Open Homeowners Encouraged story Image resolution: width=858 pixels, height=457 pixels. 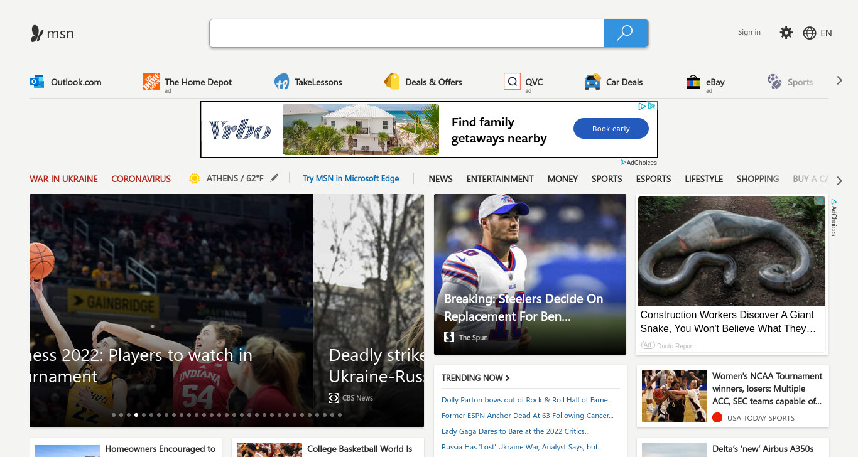click(x=160, y=449)
